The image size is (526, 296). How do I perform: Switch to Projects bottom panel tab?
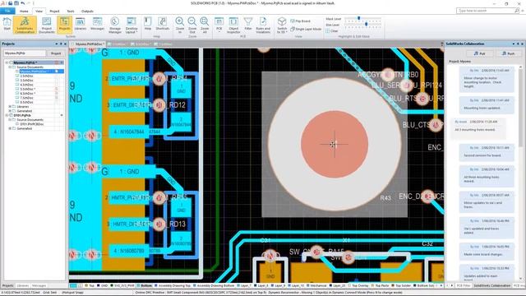(8, 285)
